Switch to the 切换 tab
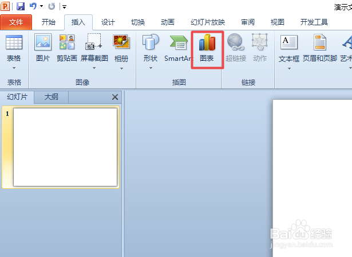The height and width of the screenshot is (257, 352). point(138,22)
